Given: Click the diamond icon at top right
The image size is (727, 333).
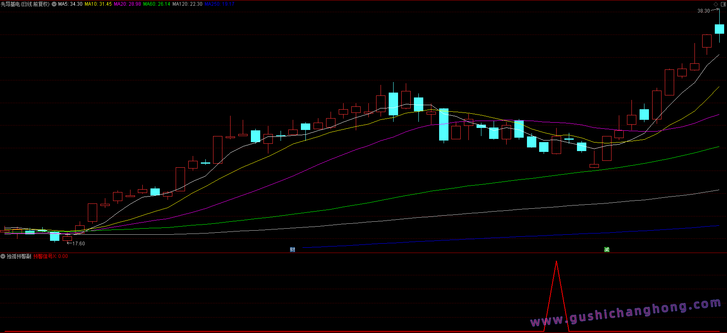Looking at the screenshot, I should point(716,4).
